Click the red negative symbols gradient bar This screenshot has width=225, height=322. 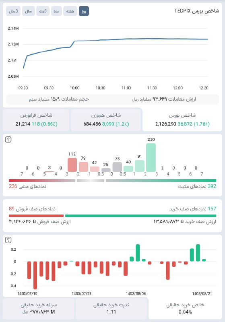point(42,180)
